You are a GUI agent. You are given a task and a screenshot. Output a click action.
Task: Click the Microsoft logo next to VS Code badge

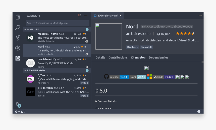coord(149,77)
